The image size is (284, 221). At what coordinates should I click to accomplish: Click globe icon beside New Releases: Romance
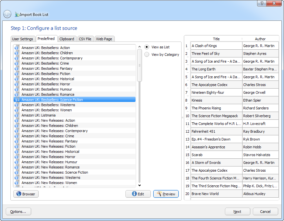click(17, 167)
